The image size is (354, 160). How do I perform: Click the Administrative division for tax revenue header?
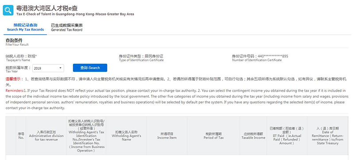(x=46, y=136)
